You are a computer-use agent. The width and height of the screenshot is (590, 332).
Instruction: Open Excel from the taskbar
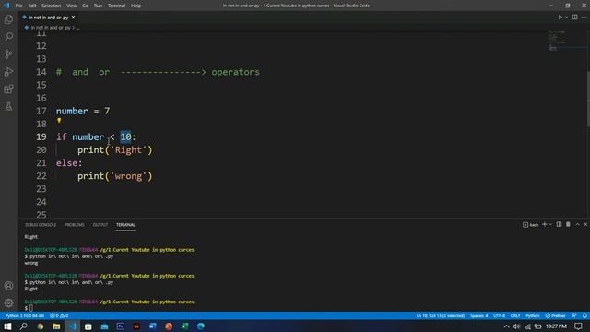click(x=184, y=326)
